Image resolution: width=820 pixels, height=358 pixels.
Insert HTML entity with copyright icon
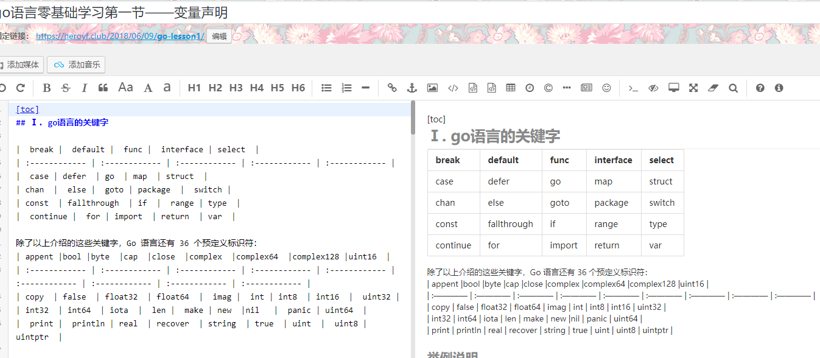click(x=548, y=88)
